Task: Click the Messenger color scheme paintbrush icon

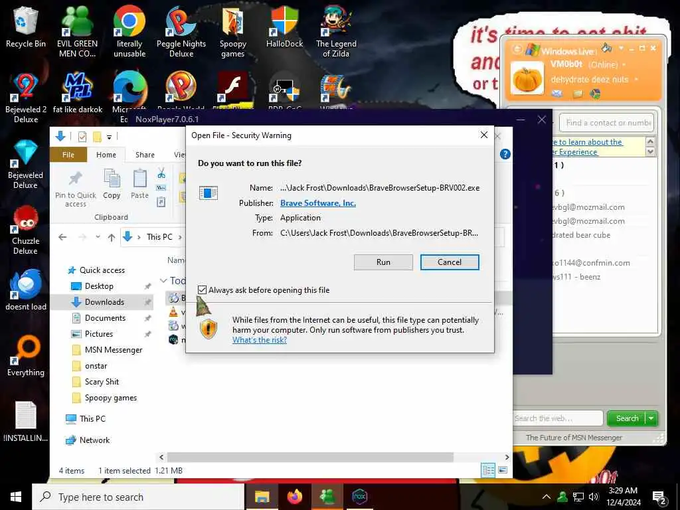Action: (x=607, y=48)
